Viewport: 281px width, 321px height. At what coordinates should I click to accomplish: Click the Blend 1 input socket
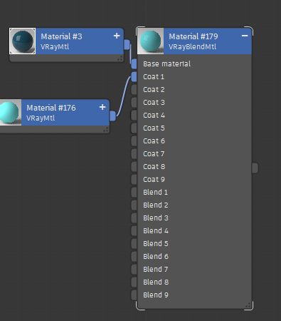[x=134, y=193]
